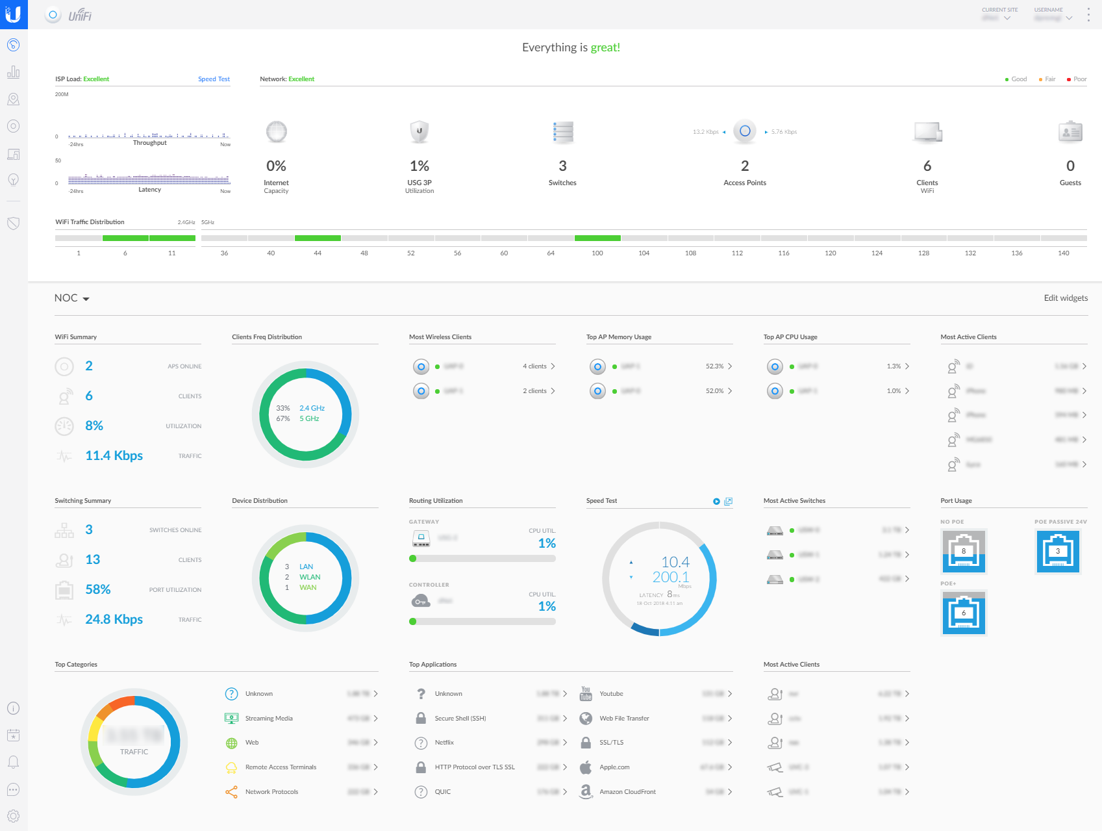Open the Clients sidebar icon
Image resolution: width=1102 pixels, height=831 pixels.
[x=14, y=154]
